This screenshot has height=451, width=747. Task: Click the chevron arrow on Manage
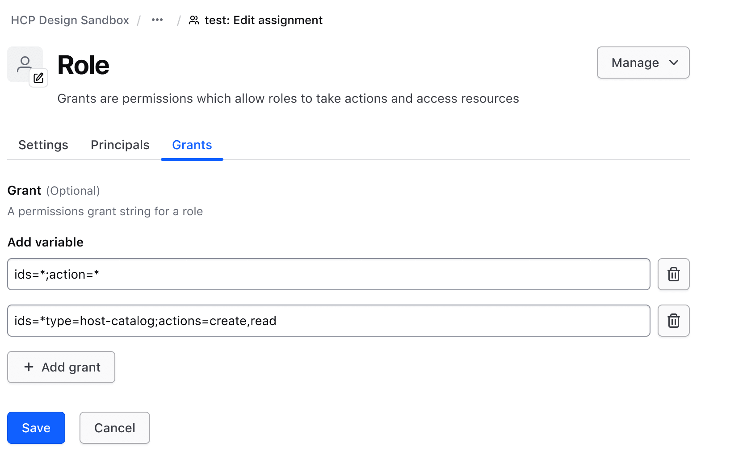click(x=674, y=63)
